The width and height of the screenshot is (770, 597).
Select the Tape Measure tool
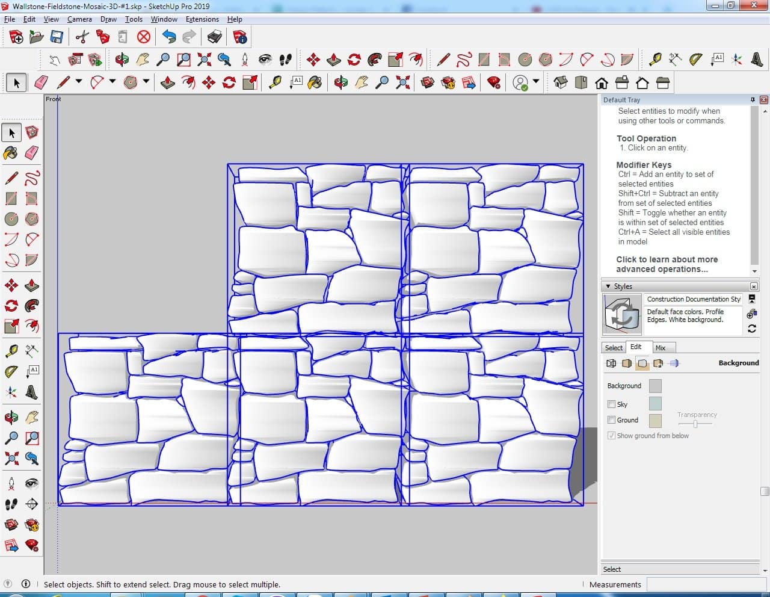pyautogui.click(x=11, y=351)
